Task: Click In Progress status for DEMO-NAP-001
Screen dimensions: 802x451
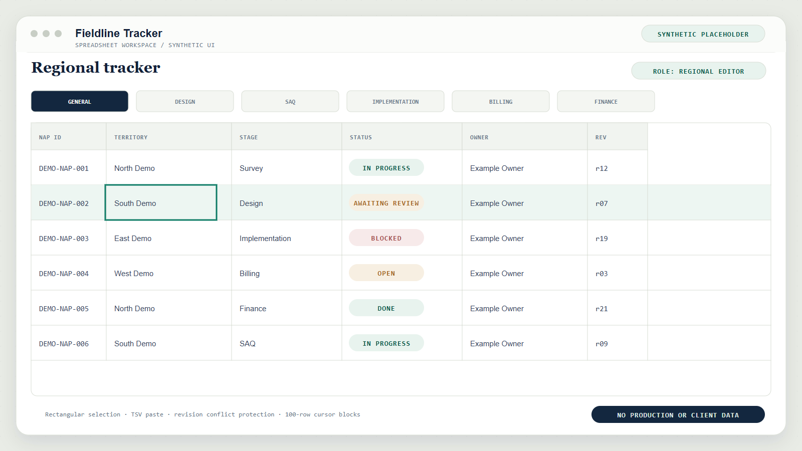Action: (x=386, y=168)
